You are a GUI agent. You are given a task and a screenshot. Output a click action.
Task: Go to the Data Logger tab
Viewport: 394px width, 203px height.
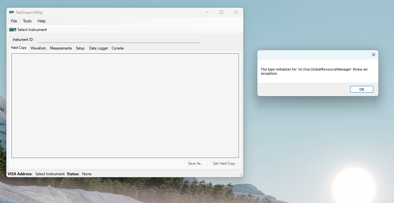[98, 48]
